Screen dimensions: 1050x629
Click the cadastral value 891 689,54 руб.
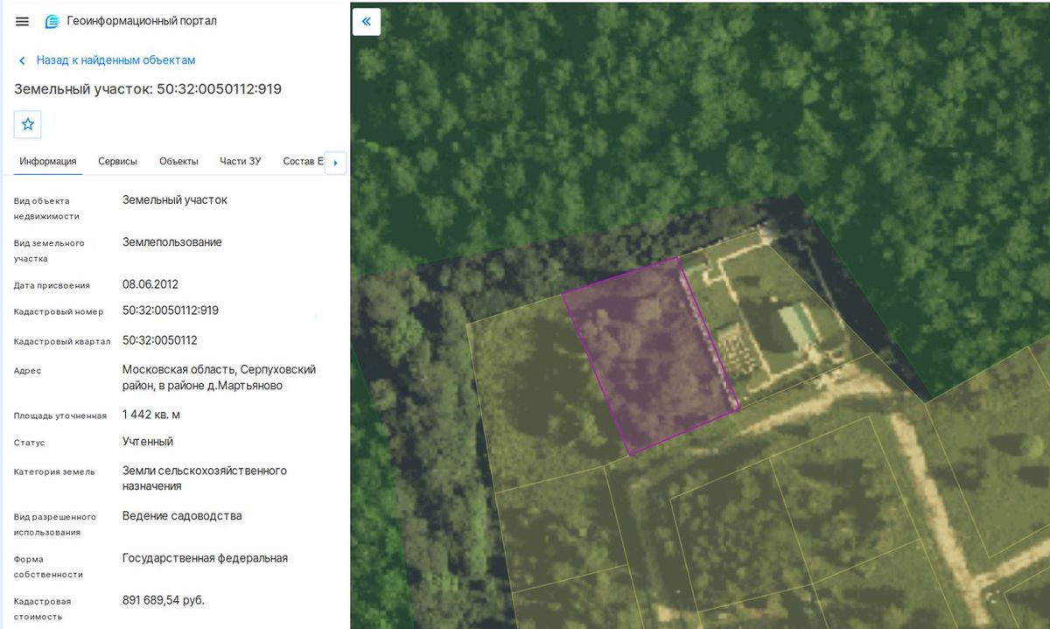(x=164, y=600)
